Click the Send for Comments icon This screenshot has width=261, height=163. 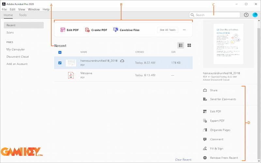[x=205, y=99]
